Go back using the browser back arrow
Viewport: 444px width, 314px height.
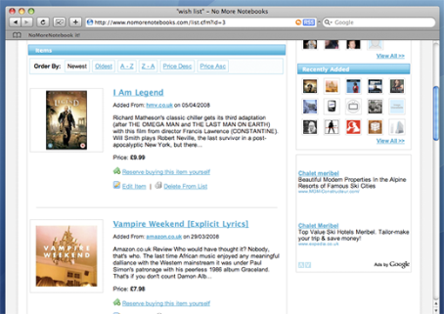tap(16, 22)
